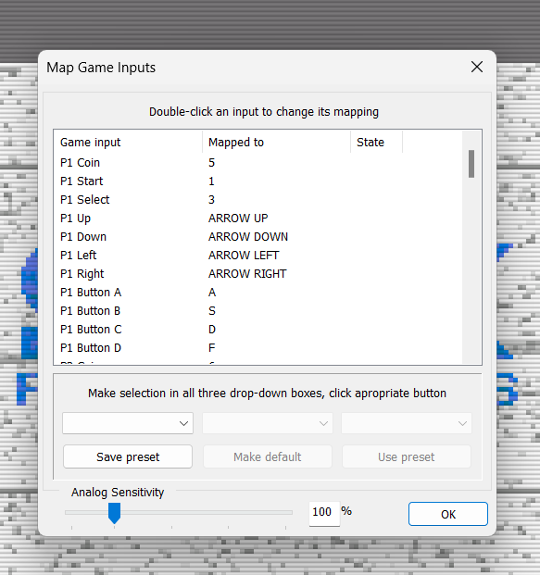Close the Map Game Inputs dialog
This screenshot has width=540, height=575.
pyautogui.click(x=476, y=67)
